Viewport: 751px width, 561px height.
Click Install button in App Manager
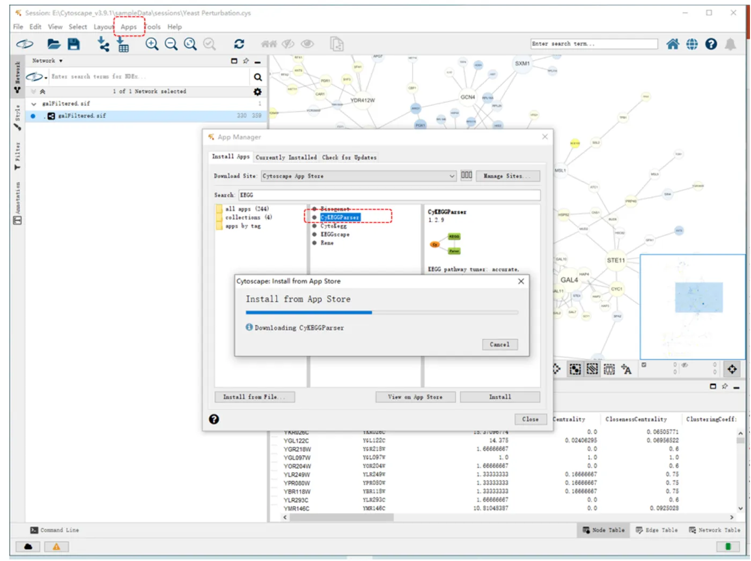tap(500, 397)
